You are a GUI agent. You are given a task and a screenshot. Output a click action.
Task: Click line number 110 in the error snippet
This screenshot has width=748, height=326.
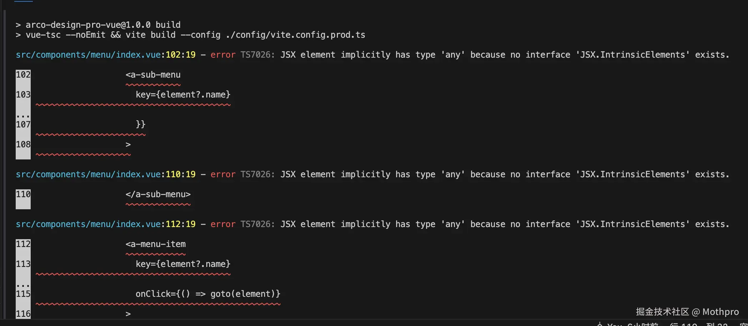point(23,194)
